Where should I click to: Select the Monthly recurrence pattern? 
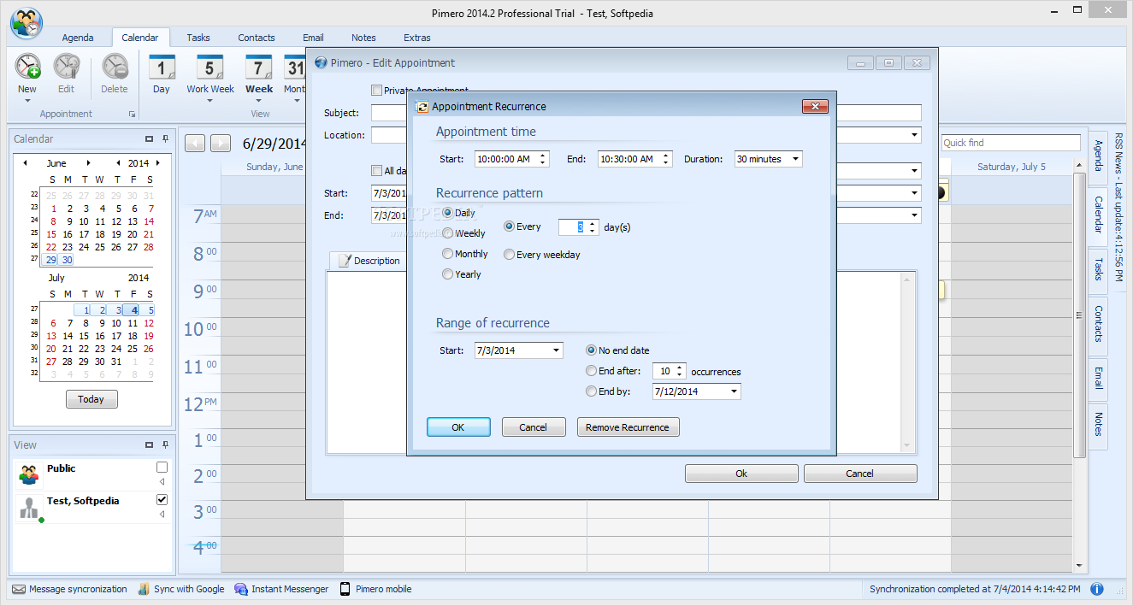447,254
